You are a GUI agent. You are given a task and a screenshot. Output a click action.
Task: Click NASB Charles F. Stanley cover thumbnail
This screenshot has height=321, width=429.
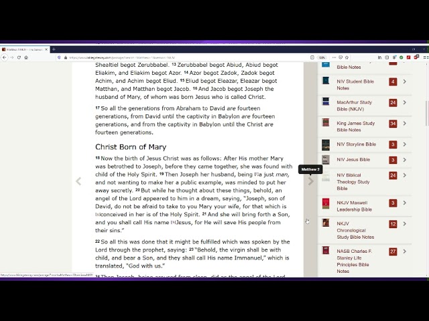pos(326,250)
